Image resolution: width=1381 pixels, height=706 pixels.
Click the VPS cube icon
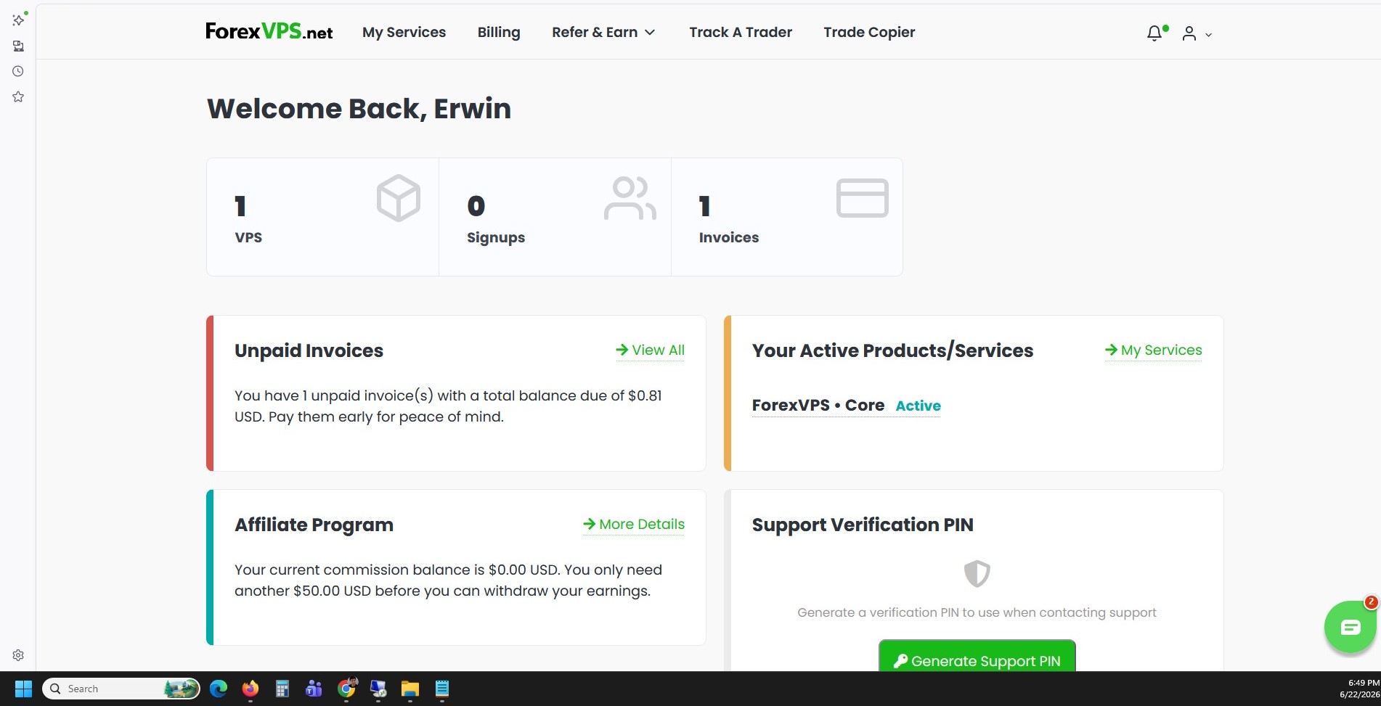point(399,198)
